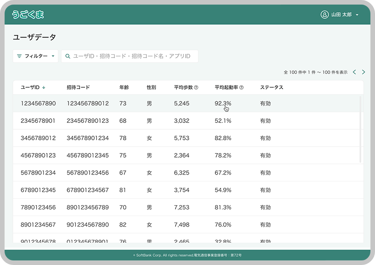
Task: Click the search magnifier icon
Action: click(68, 56)
